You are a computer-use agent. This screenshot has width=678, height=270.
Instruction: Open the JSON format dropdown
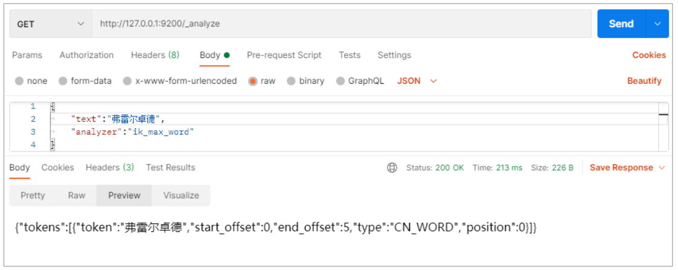coord(417,81)
